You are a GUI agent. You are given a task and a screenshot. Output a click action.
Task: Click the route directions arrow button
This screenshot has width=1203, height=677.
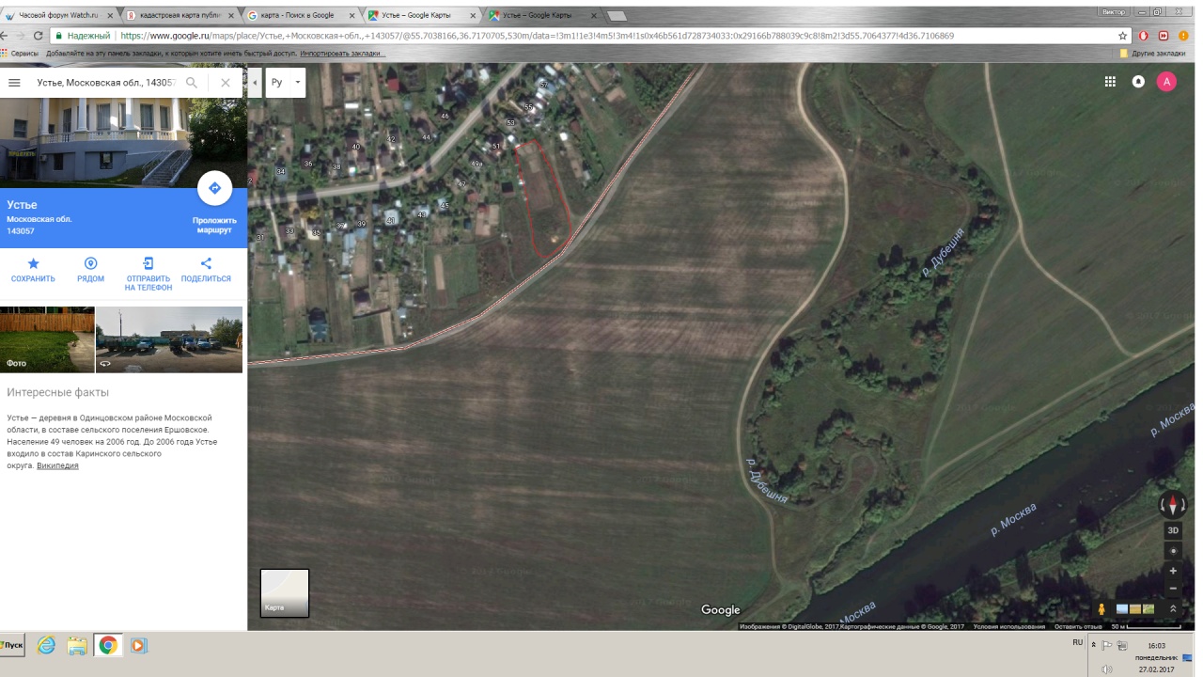point(214,189)
